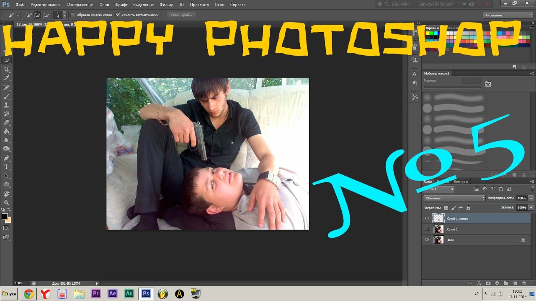Screen dimensions: 536x301
Task: Click the Add to selection mode
Action: pos(37,15)
